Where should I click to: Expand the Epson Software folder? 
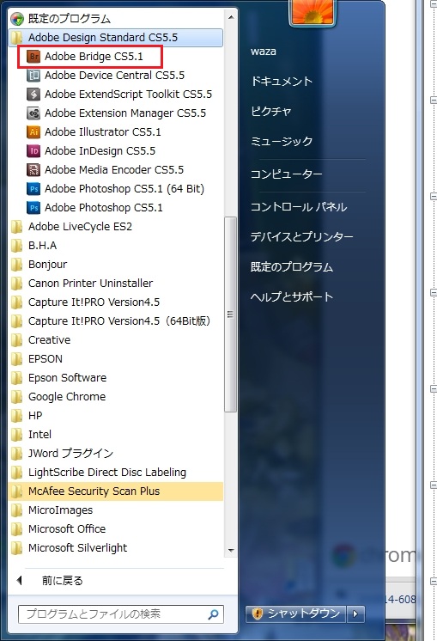coord(116,377)
